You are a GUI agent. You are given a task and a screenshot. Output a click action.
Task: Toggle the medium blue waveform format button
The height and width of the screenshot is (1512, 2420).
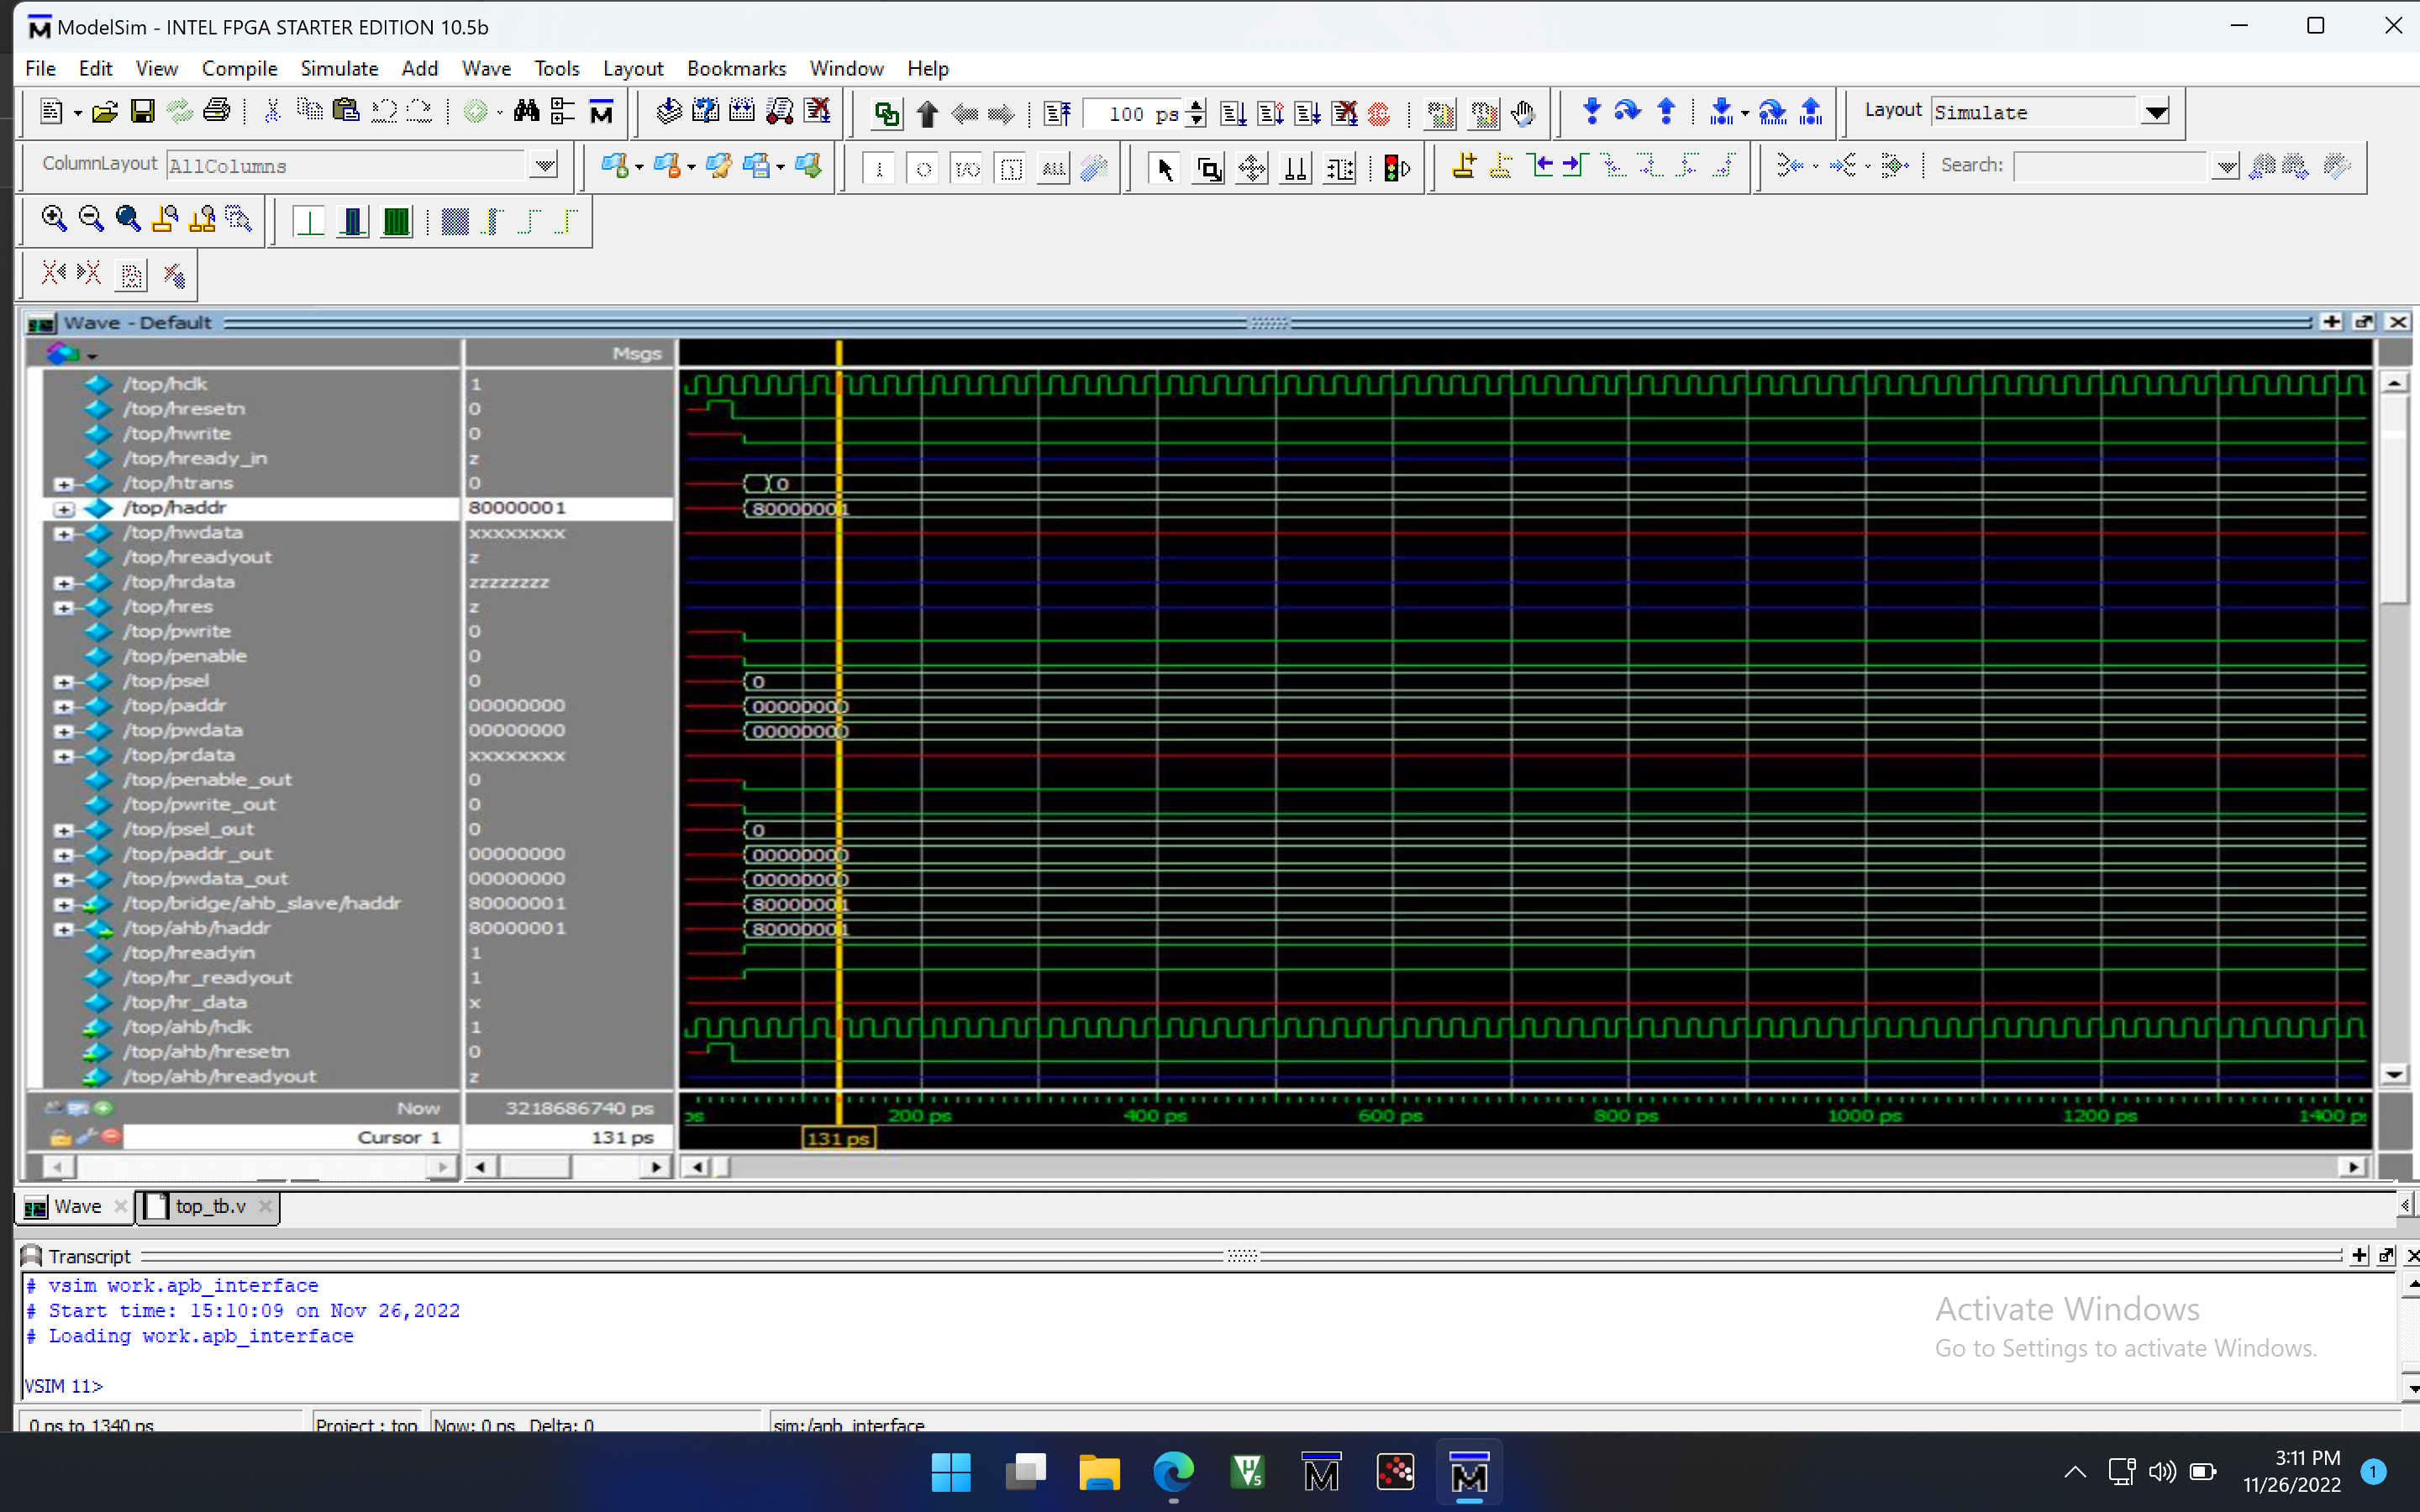tap(353, 221)
